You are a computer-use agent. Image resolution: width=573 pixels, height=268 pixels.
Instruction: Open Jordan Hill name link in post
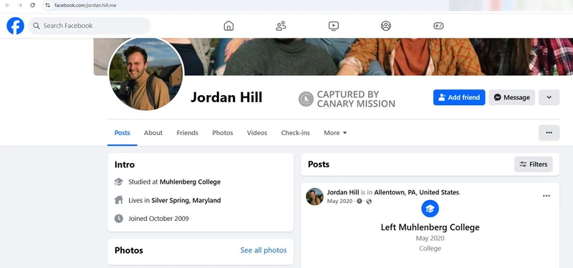[343, 192]
